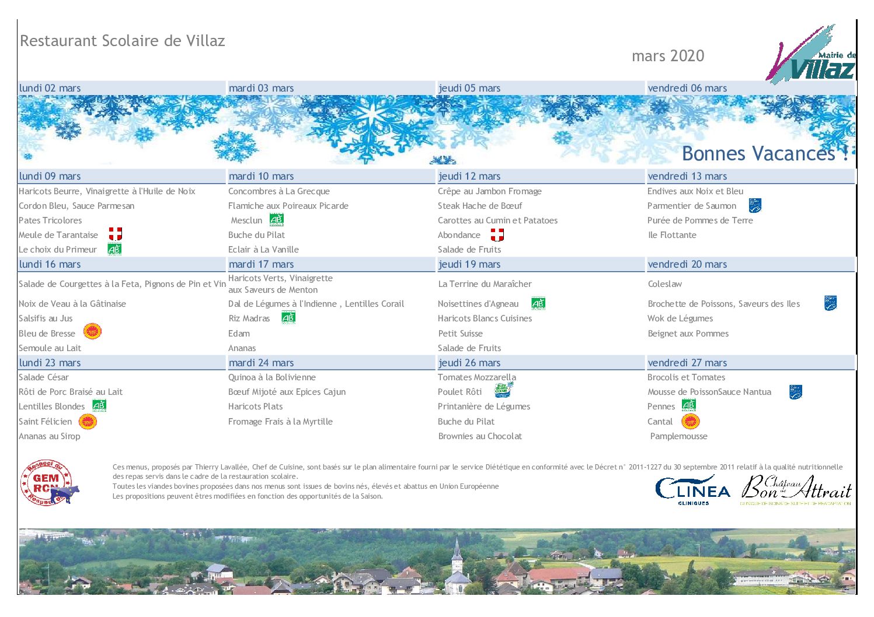Click 'Beignet aux Pommes' dessert line
Image resolution: width=874 pixels, height=617 pixels.
point(688,334)
